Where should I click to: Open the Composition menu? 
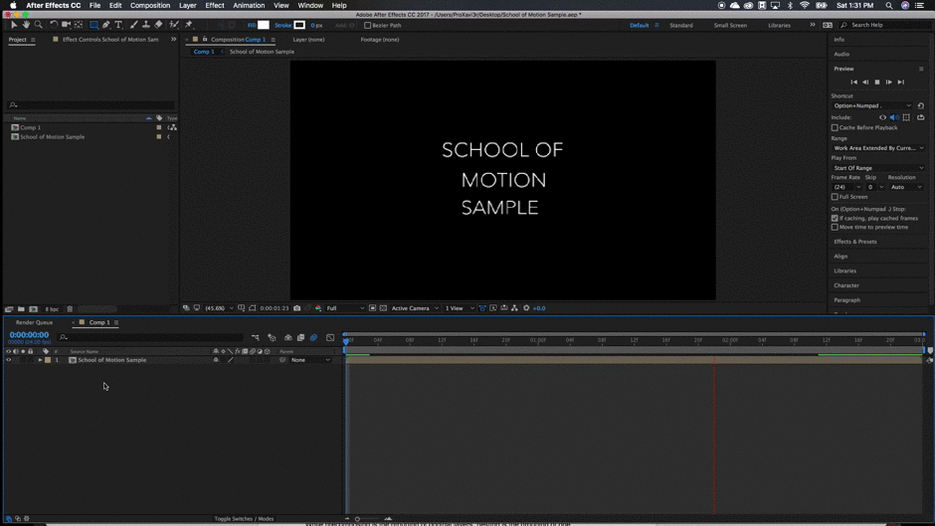pos(150,5)
